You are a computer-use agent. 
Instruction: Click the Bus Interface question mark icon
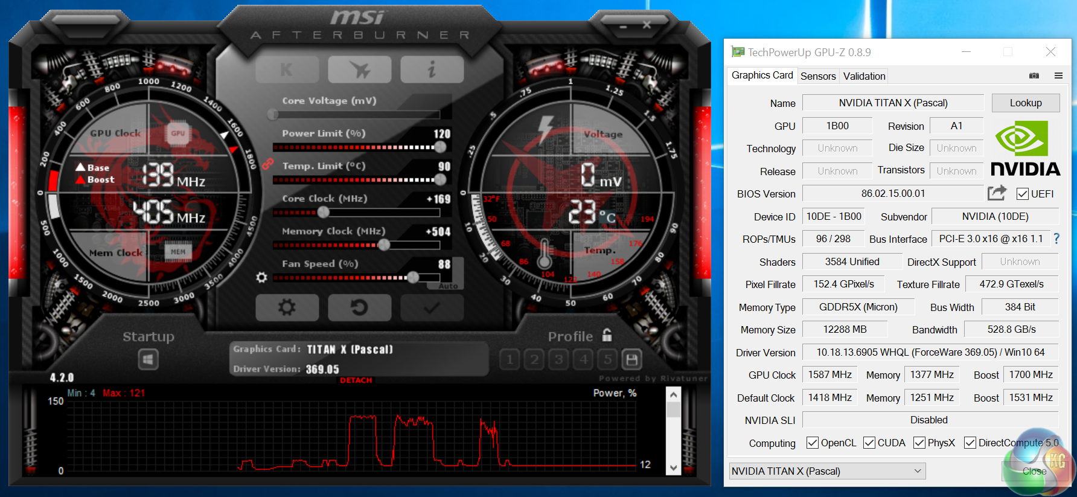coord(1056,239)
